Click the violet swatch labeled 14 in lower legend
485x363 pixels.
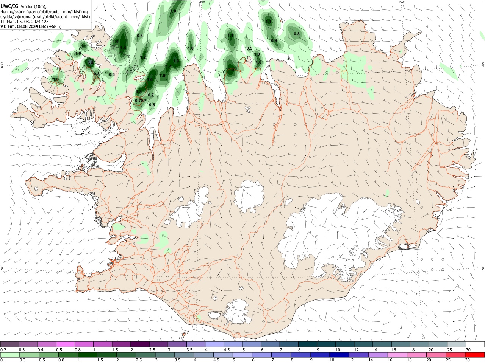[378, 355]
